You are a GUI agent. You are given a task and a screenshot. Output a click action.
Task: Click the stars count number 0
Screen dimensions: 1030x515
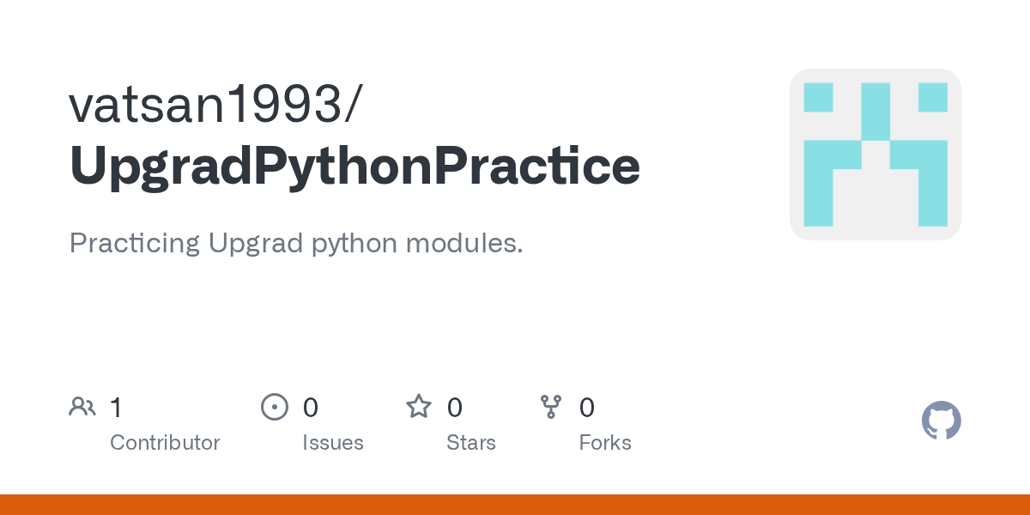tap(455, 408)
